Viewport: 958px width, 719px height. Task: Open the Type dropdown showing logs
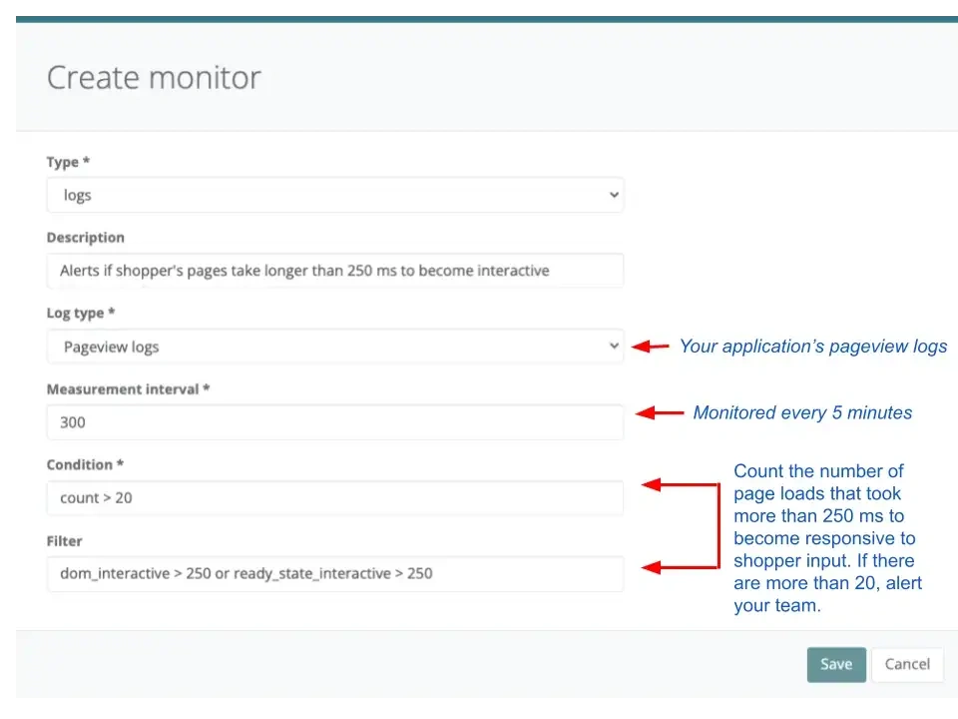(x=335, y=195)
